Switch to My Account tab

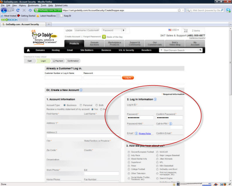click(195, 44)
